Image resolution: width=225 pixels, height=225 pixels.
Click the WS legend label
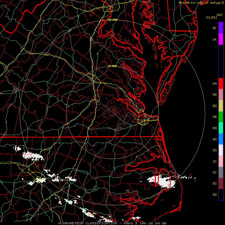tap(214, 139)
